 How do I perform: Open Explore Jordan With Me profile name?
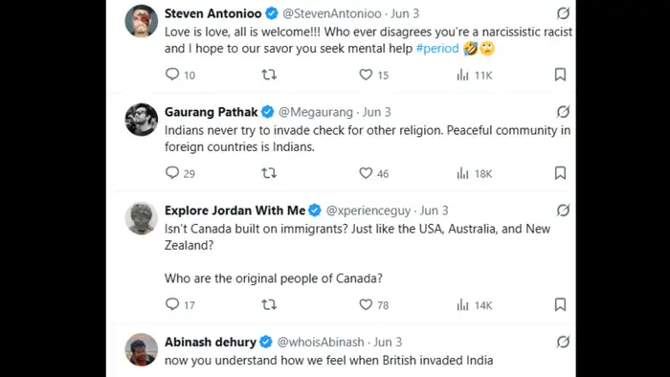[235, 211]
